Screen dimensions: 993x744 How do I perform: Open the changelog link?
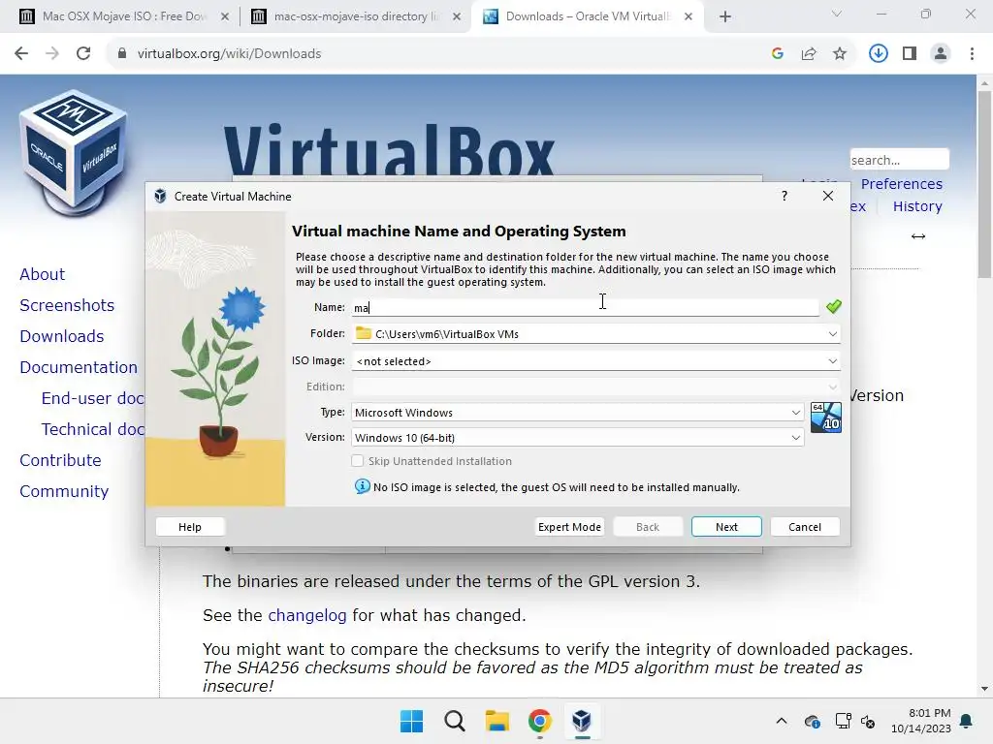click(x=307, y=615)
